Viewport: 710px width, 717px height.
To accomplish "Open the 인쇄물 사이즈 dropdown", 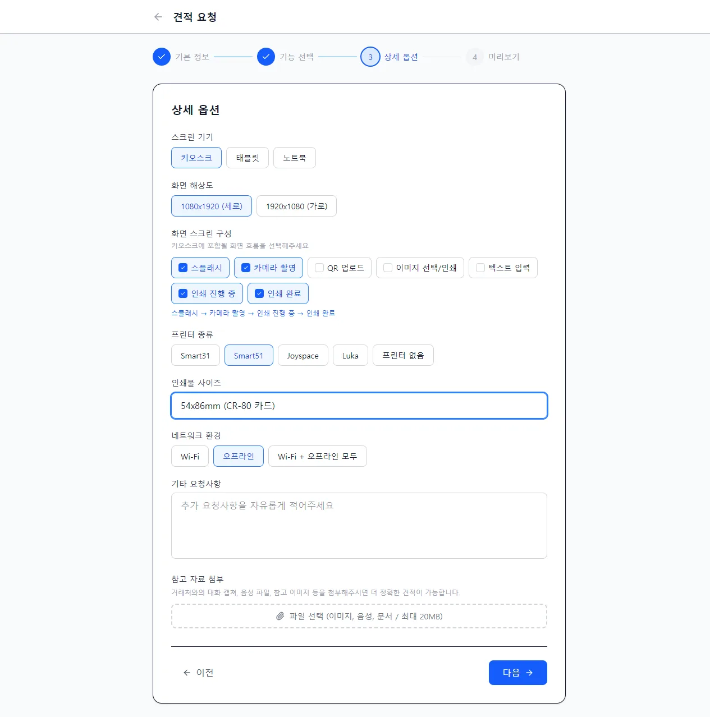I will pos(359,406).
